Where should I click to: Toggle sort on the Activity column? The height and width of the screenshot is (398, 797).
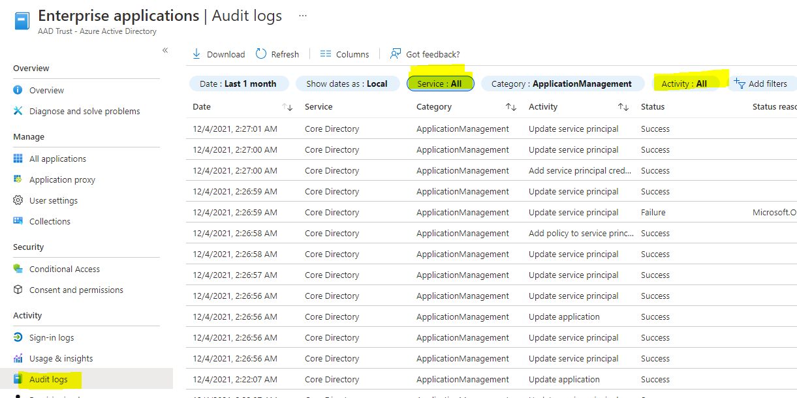click(623, 106)
